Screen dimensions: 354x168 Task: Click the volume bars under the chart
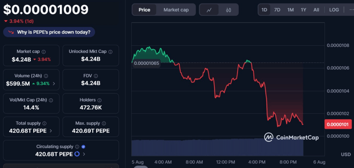click(x=217, y=147)
